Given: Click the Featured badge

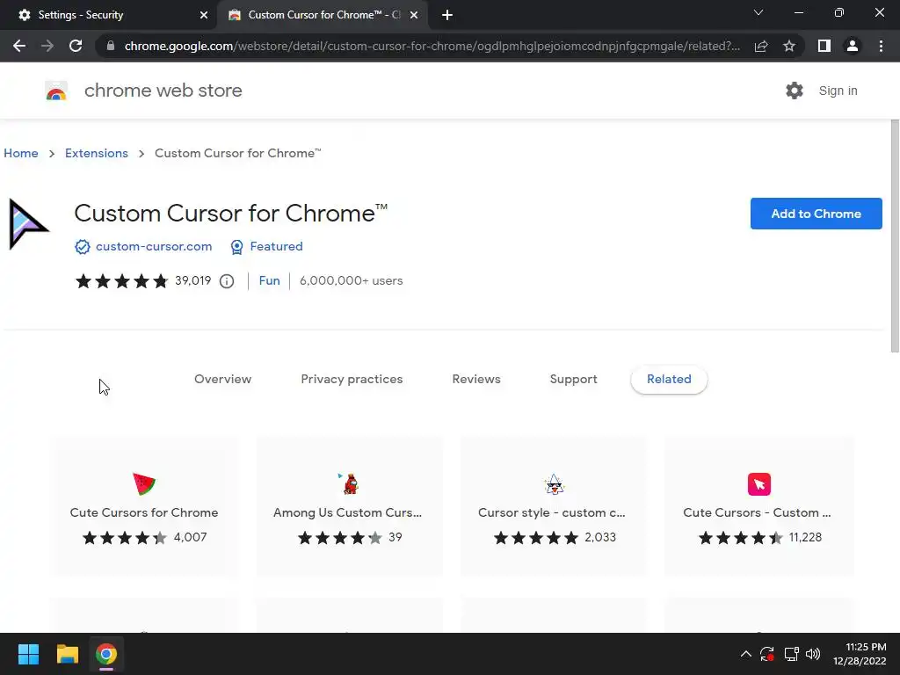Looking at the screenshot, I should (x=267, y=247).
